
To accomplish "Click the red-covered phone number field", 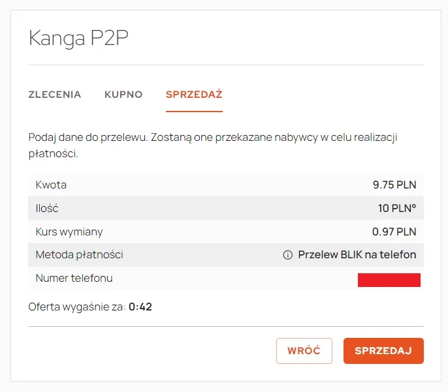I will tap(389, 280).
